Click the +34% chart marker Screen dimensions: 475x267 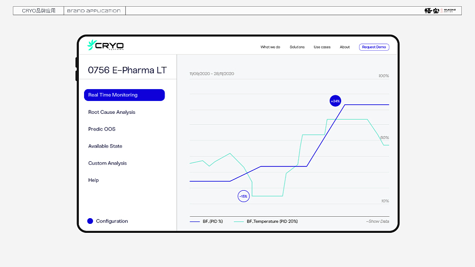coord(335,101)
